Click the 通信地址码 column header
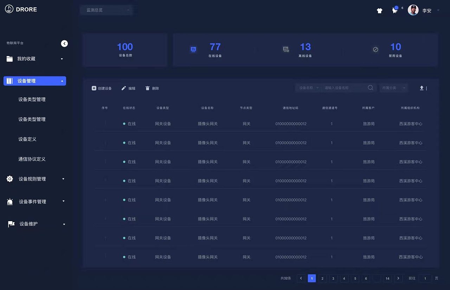The height and width of the screenshot is (290, 450). tap(290, 108)
